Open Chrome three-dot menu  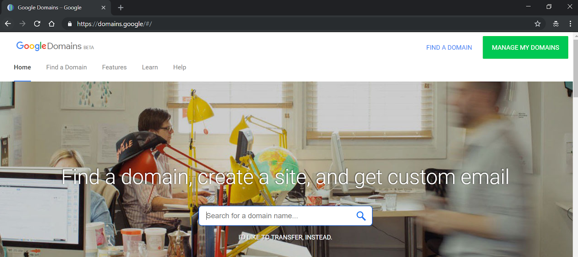click(570, 24)
